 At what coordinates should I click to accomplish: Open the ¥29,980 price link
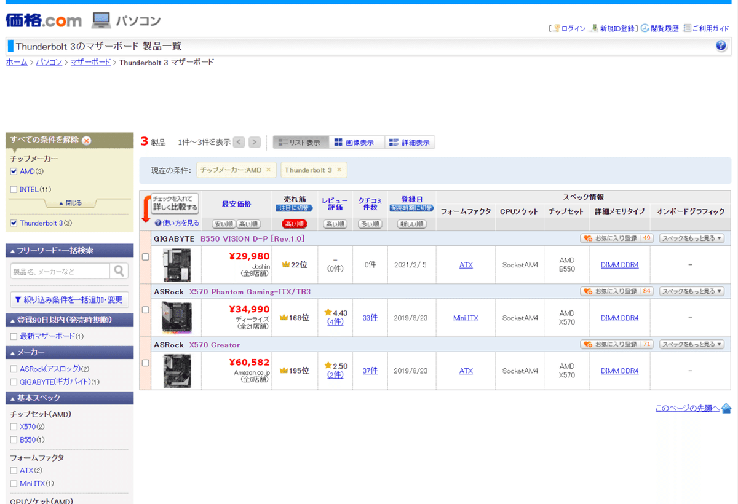pyautogui.click(x=249, y=256)
